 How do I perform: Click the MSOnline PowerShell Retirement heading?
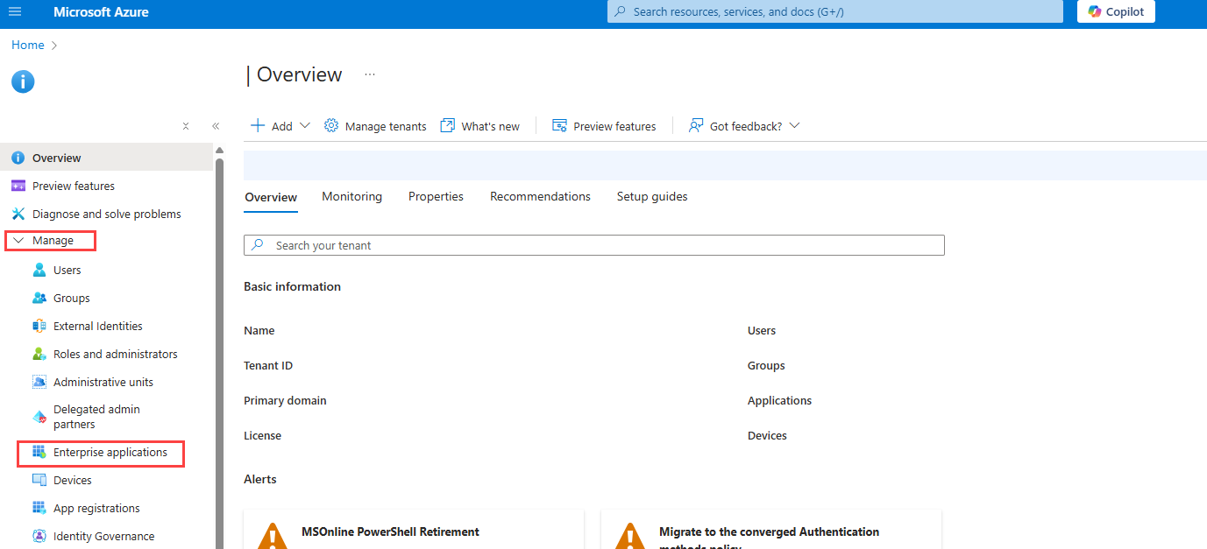click(x=390, y=531)
